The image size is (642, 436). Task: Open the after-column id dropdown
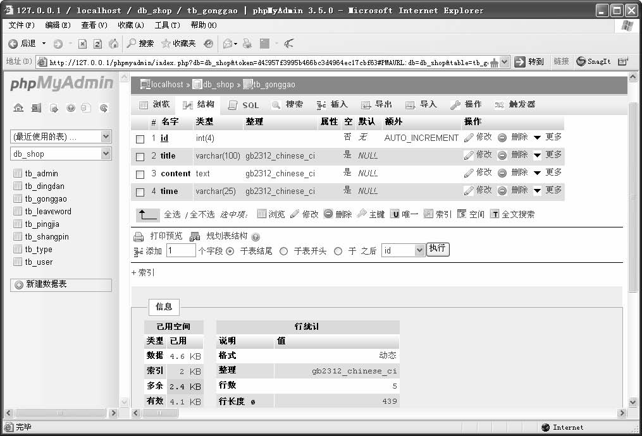(x=403, y=250)
